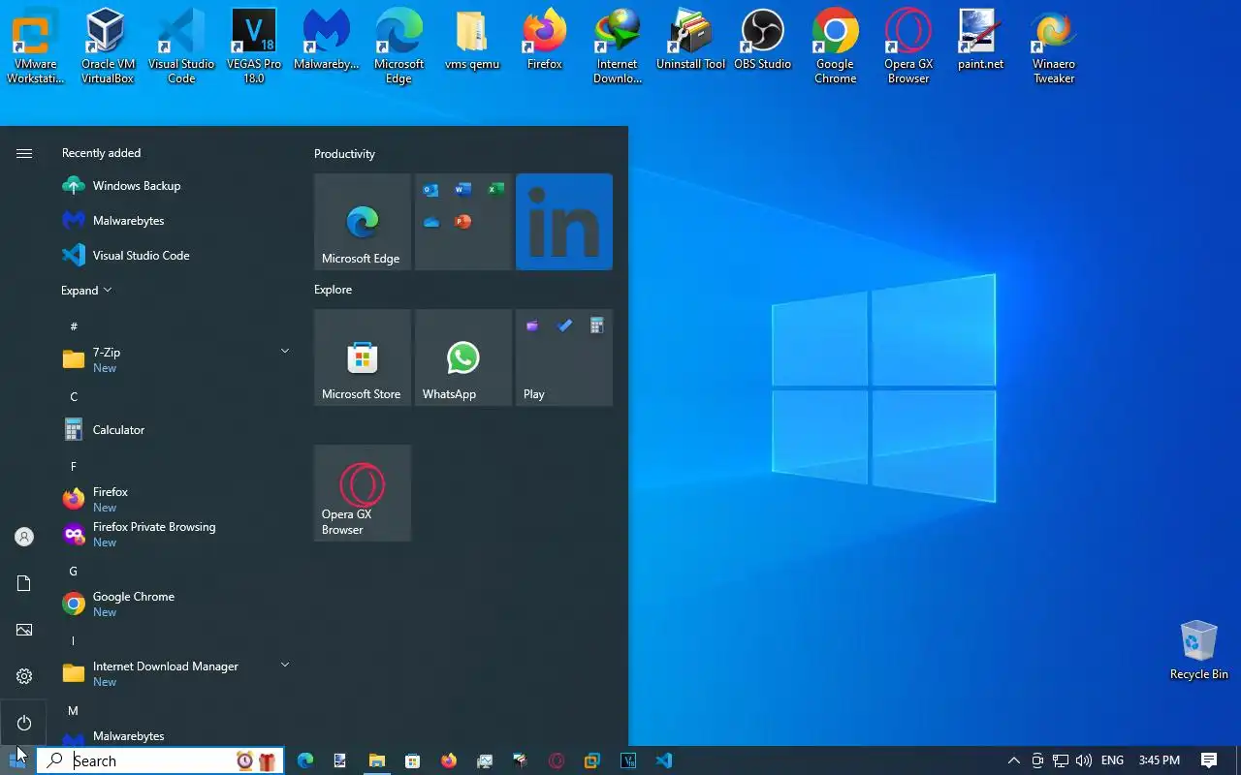Open Opera GX from the taskbar
Screen dimensions: 1241x775
(x=556, y=760)
